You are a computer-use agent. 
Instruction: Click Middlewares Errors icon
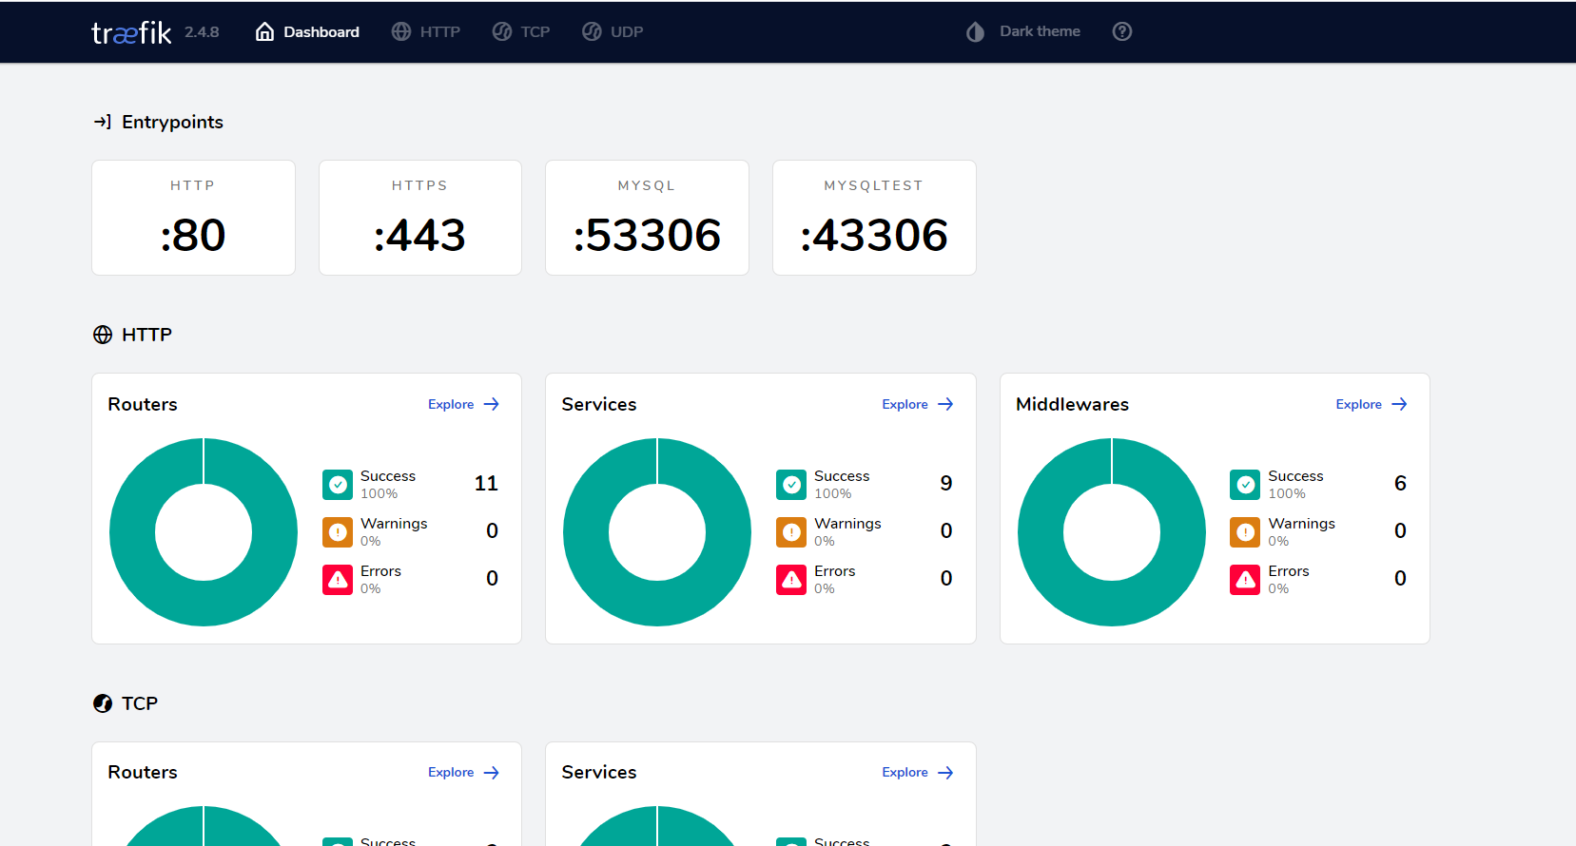tap(1245, 580)
